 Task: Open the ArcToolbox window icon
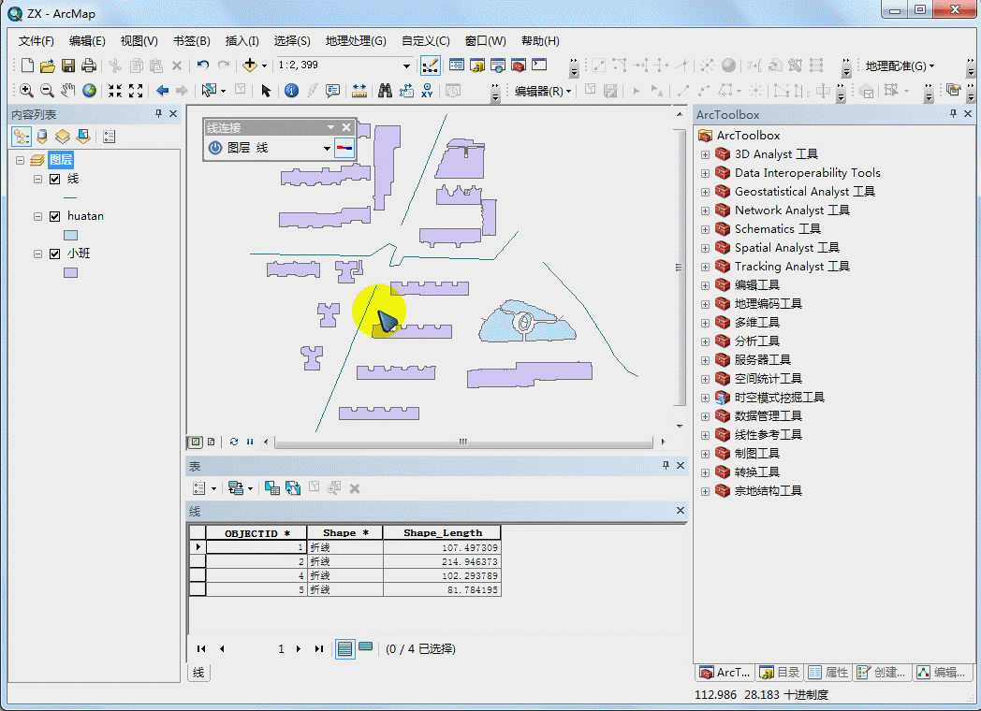point(518,65)
